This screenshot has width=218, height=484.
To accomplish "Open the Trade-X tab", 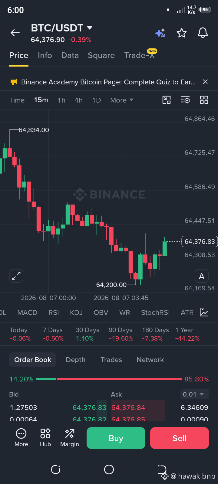I will pos(140,55).
